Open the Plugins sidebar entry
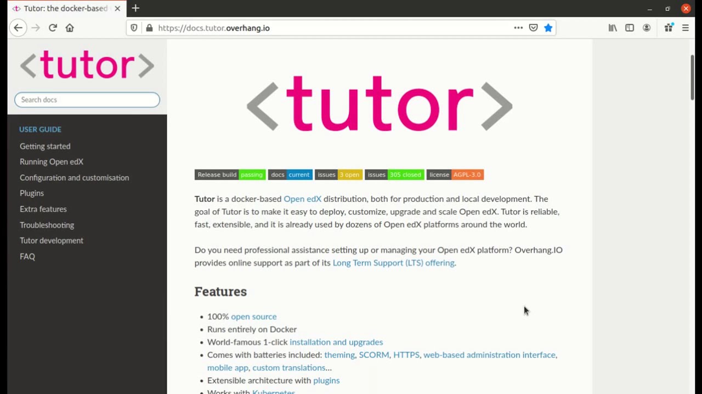 point(32,193)
